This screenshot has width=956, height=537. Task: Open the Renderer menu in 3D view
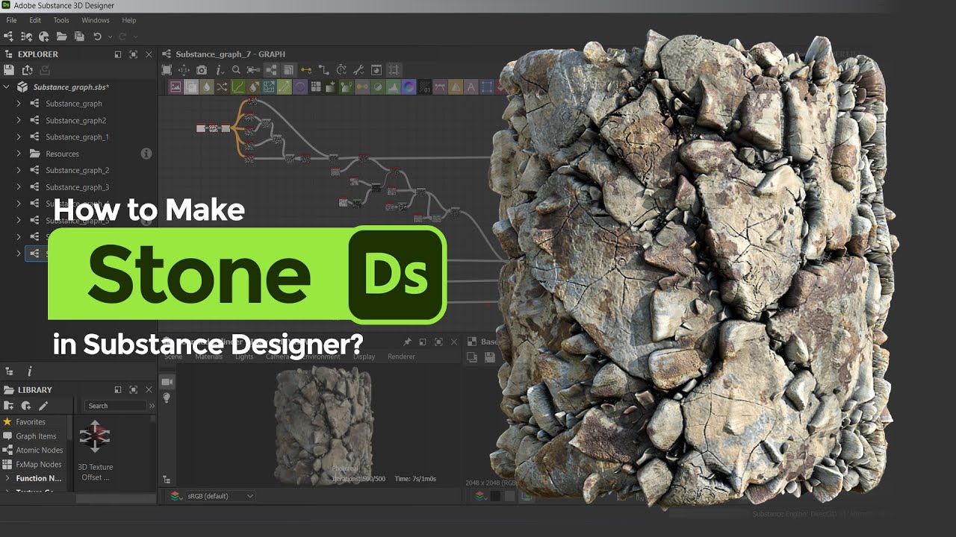(x=401, y=357)
